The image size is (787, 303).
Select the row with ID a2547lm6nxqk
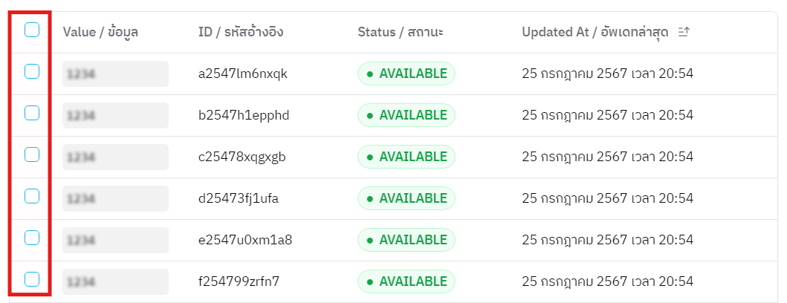32,71
